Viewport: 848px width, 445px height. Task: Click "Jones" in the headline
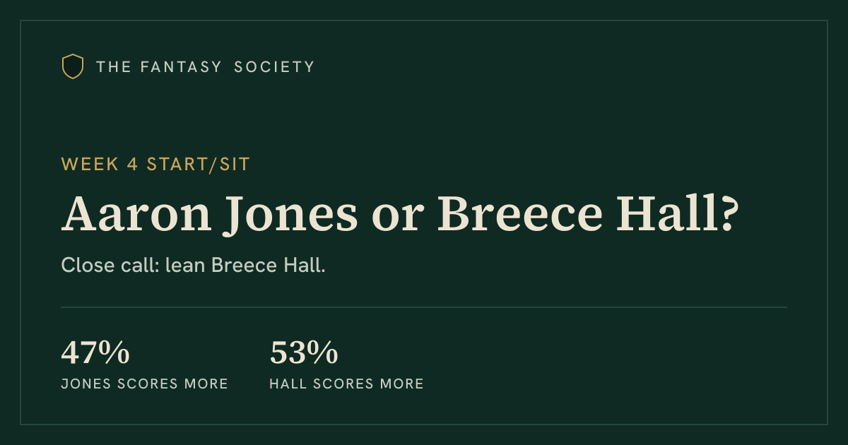[292, 213]
